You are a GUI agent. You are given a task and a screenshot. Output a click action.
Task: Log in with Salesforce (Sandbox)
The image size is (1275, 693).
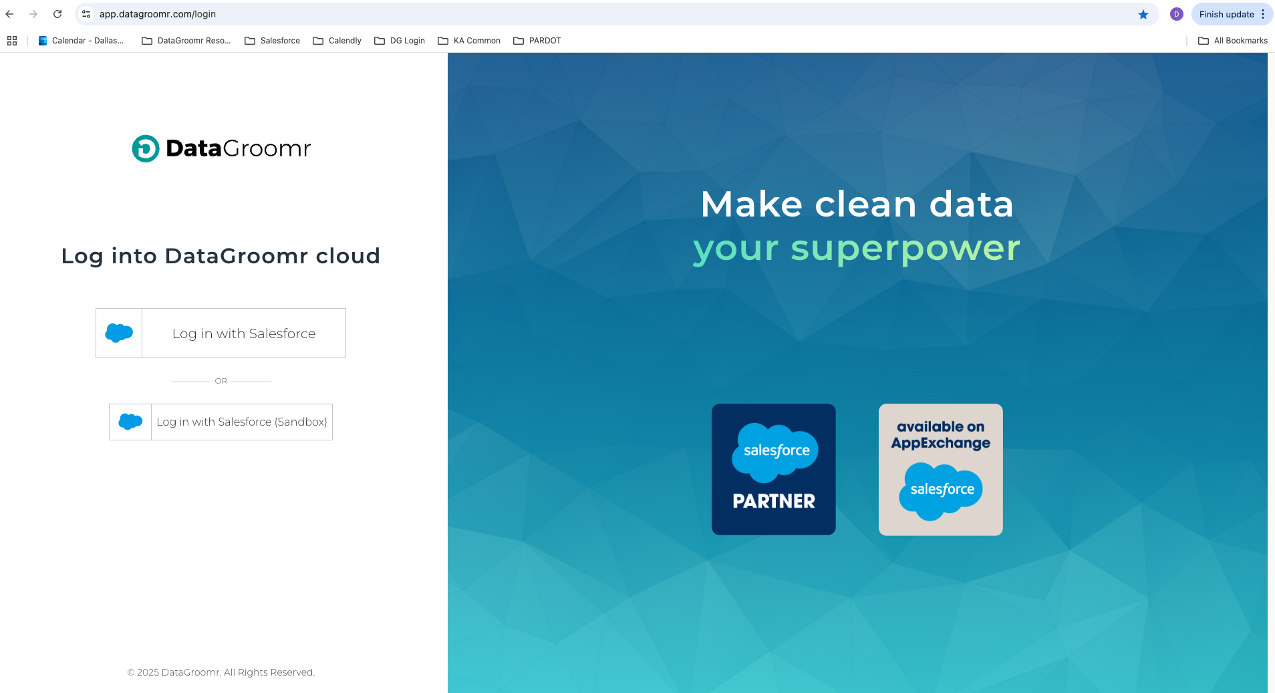(221, 422)
